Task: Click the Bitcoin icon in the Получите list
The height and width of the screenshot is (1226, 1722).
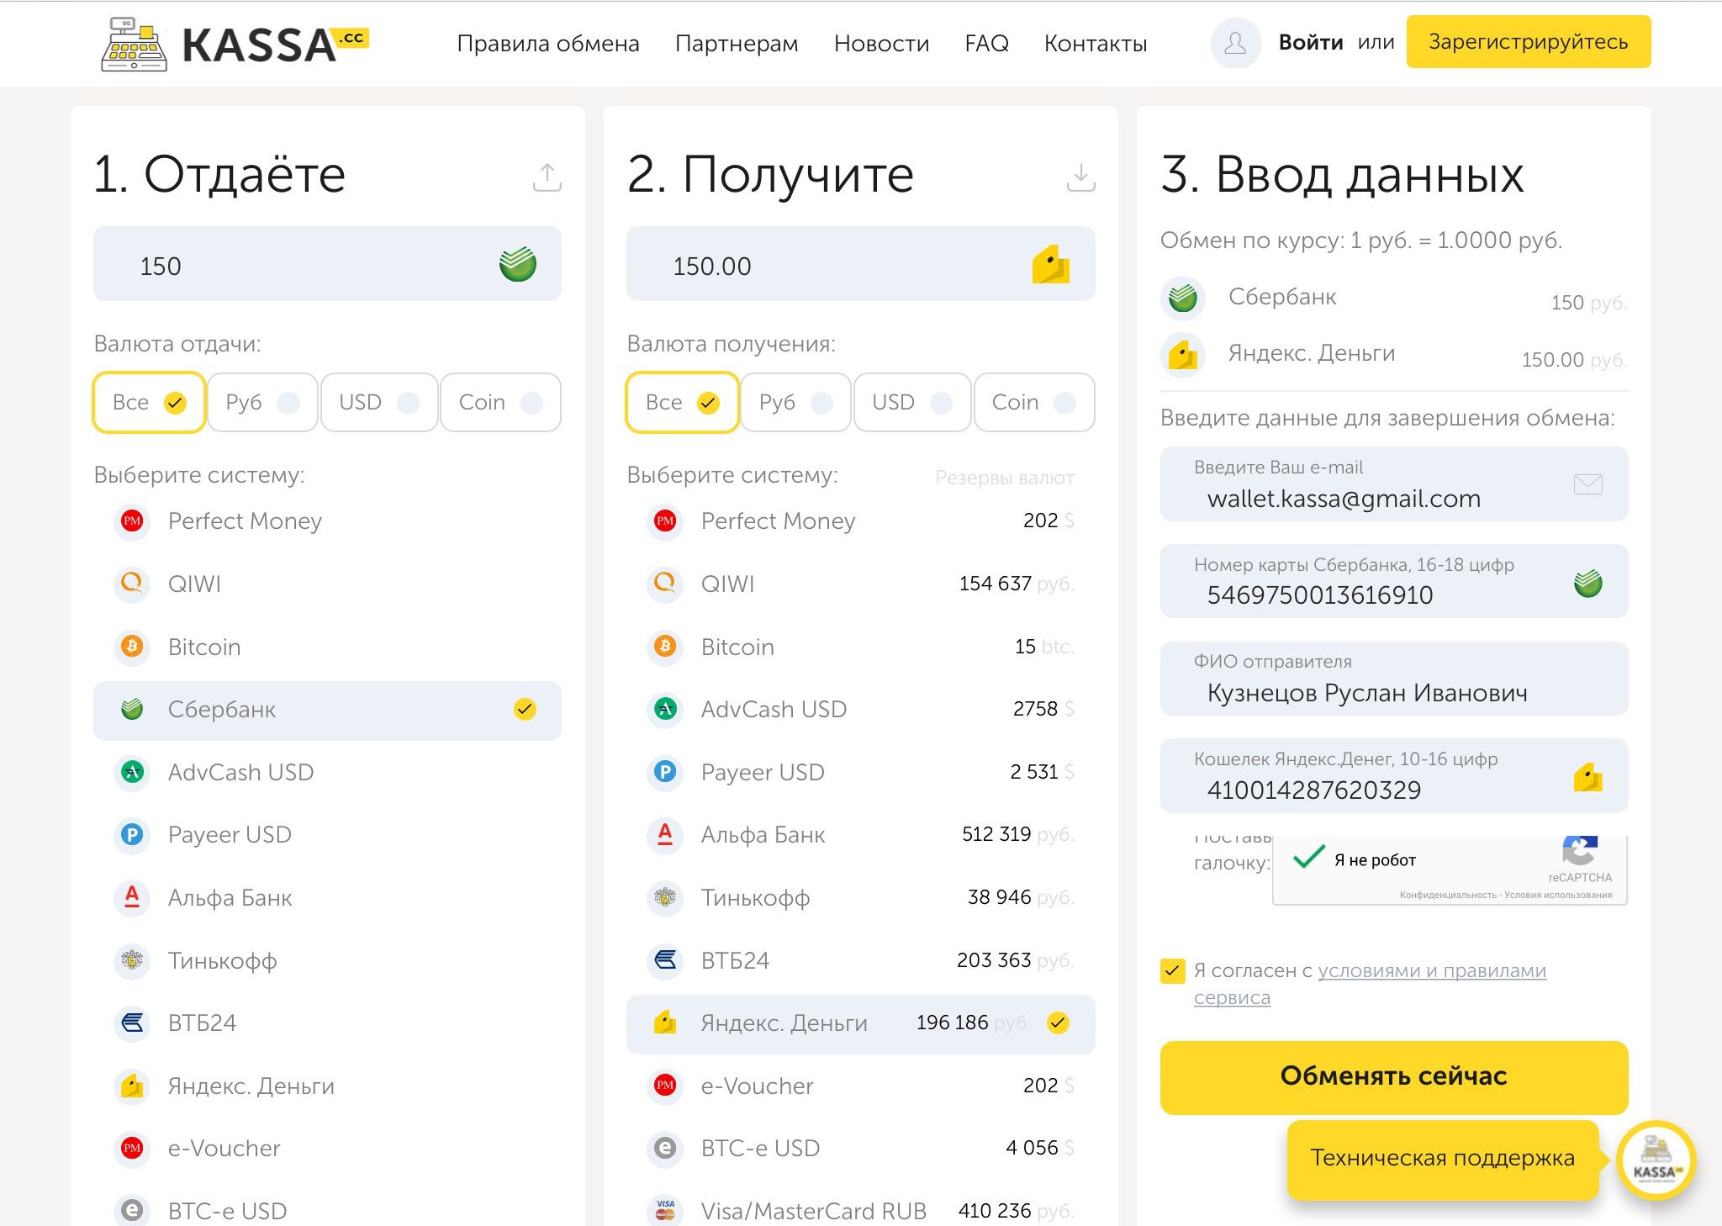Action: click(665, 646)
